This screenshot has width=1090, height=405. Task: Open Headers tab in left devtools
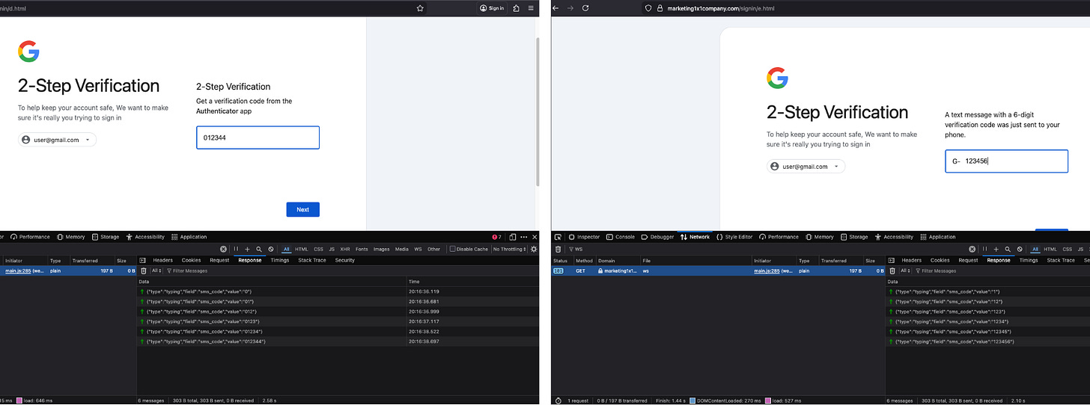[x=163, y=260]
